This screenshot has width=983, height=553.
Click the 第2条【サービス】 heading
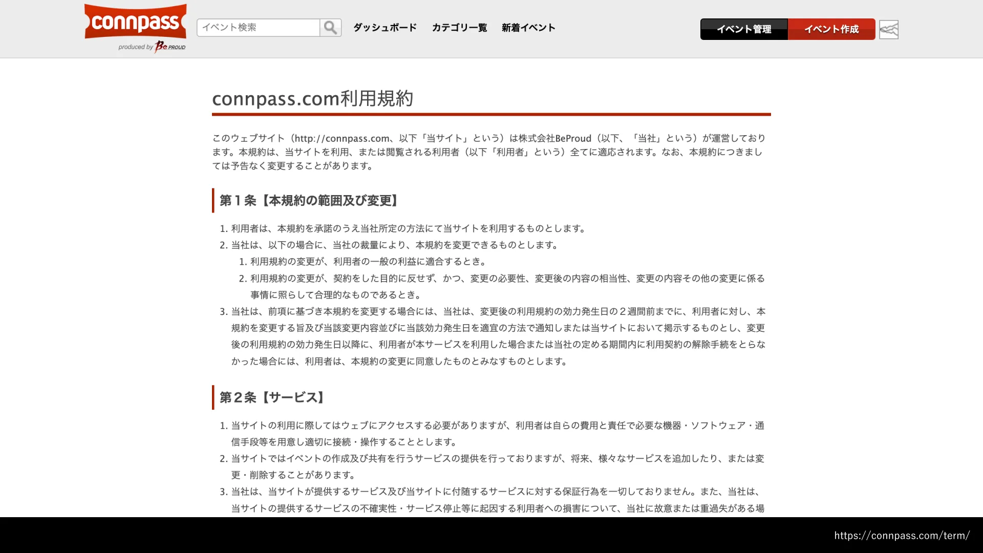pyautogui.click(x=272, y=397)
